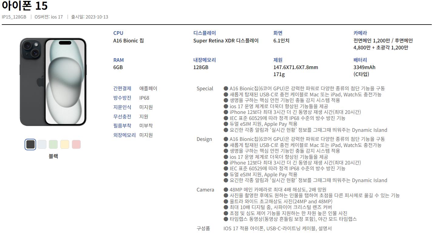Click the OS버전: ios 17 text

coord(49,17)
